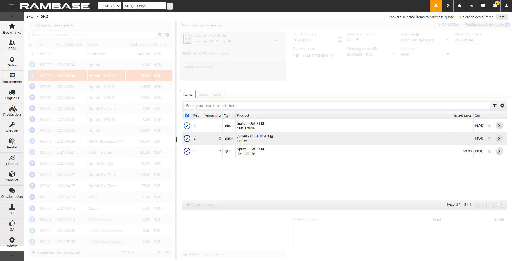
Task: Delete item 3 using trash icon
Action: 489,151
